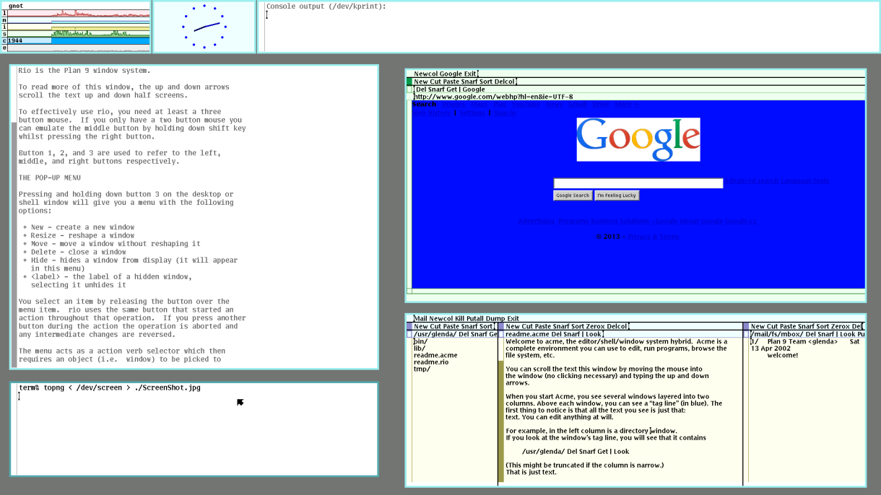Image resolution: width=881 pixels, height=495 pixels.
Task: Click Zerox in the readme.acme column tag
Action: coord(595,326)
